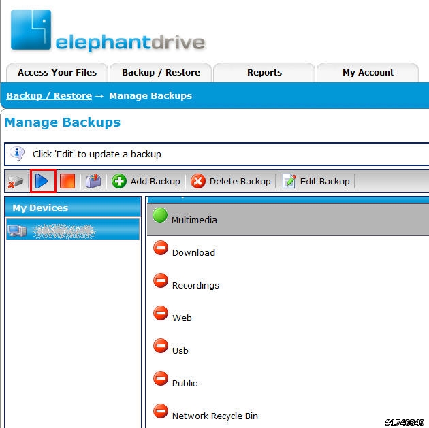The width and height of the screenshot is (429, 428).
Task: Stop the backup with the red square button
Action: pyautogui.click(x=67, y=181)
